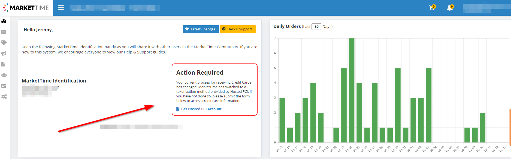Open the dashboard gauge sidebar icon
Image resolution: width=511 pixels, height=159 pixels.
(x=4, y=21)
